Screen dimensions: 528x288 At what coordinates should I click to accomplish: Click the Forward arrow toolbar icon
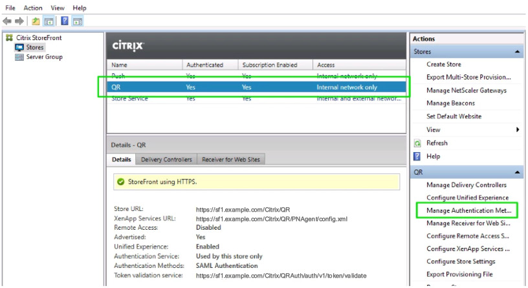tap(19, 21)
